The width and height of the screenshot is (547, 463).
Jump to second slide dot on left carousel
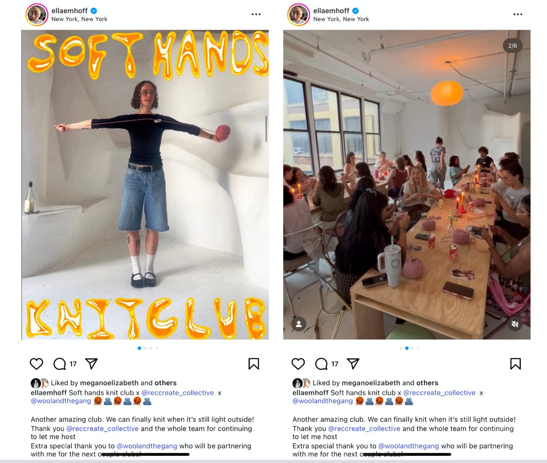(x=145, y=348)
